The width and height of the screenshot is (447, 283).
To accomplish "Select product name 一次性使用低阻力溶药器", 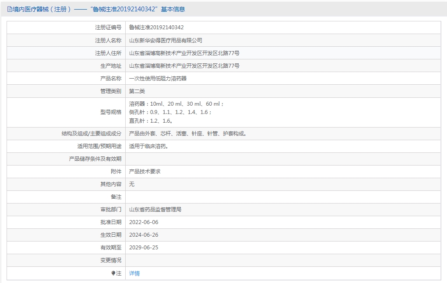I will [158, 79].
